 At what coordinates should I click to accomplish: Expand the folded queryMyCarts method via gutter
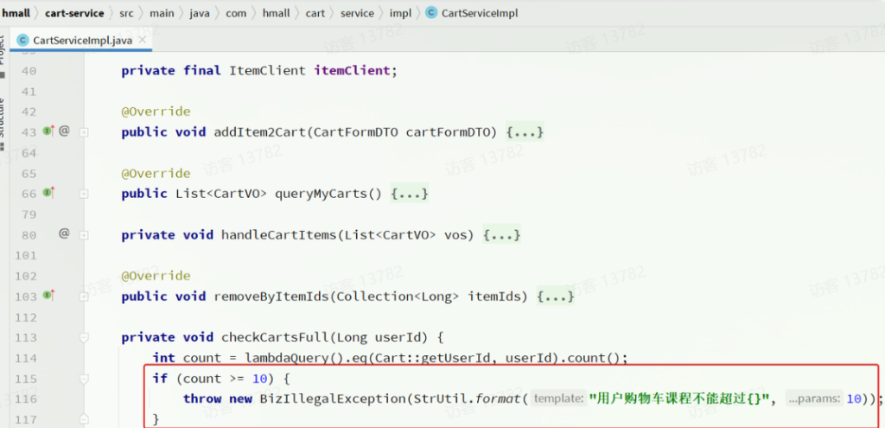[x=84, y=194]
